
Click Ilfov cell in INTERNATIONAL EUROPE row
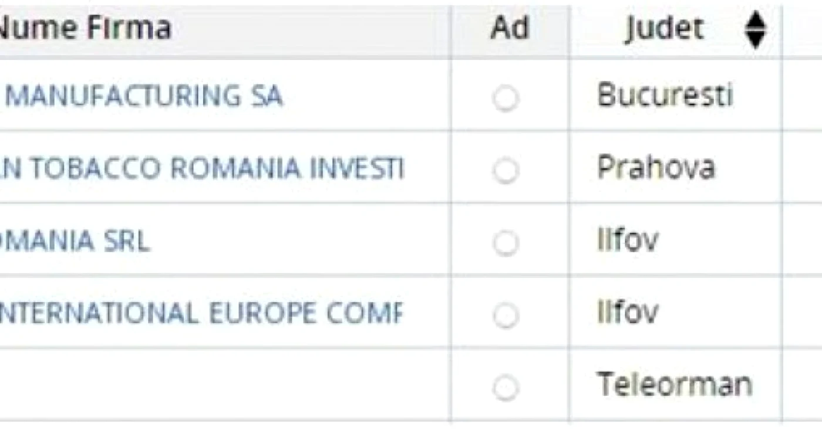coord(675,311)
